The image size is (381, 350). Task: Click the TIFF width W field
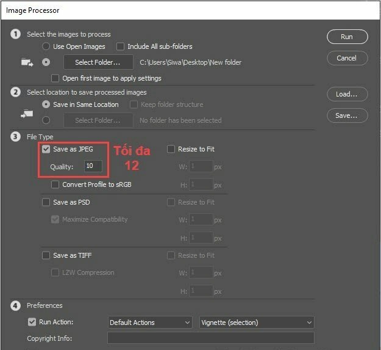[x=201, y=272]
